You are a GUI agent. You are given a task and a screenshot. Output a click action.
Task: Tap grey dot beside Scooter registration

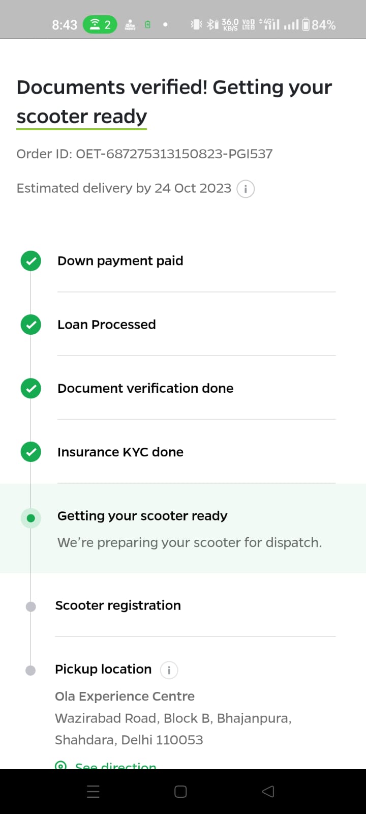pos(31,606)
